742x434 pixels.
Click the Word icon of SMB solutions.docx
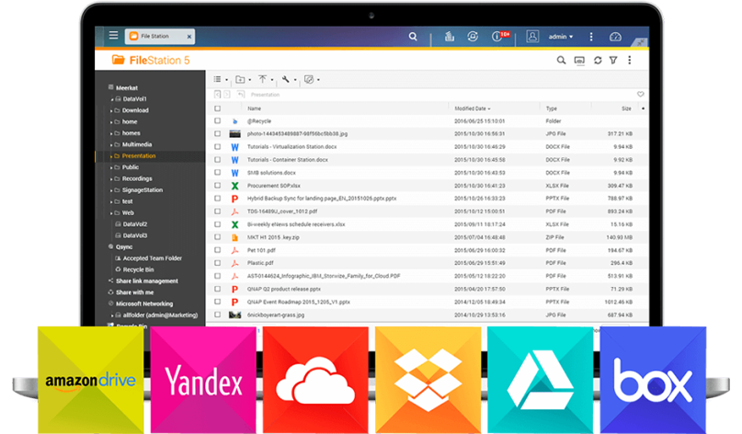(234, 173)
